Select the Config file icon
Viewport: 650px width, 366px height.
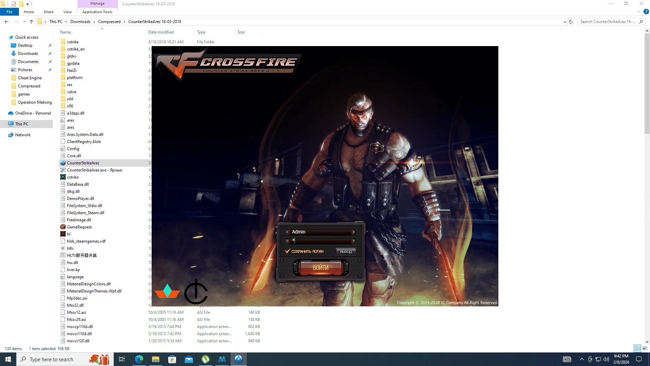63,149
